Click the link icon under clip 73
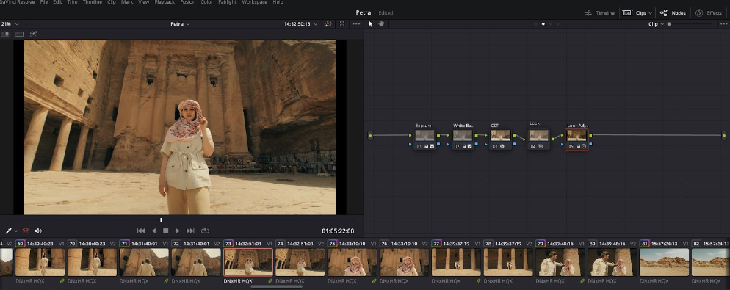730x290 pixels. tap(270, 281)
